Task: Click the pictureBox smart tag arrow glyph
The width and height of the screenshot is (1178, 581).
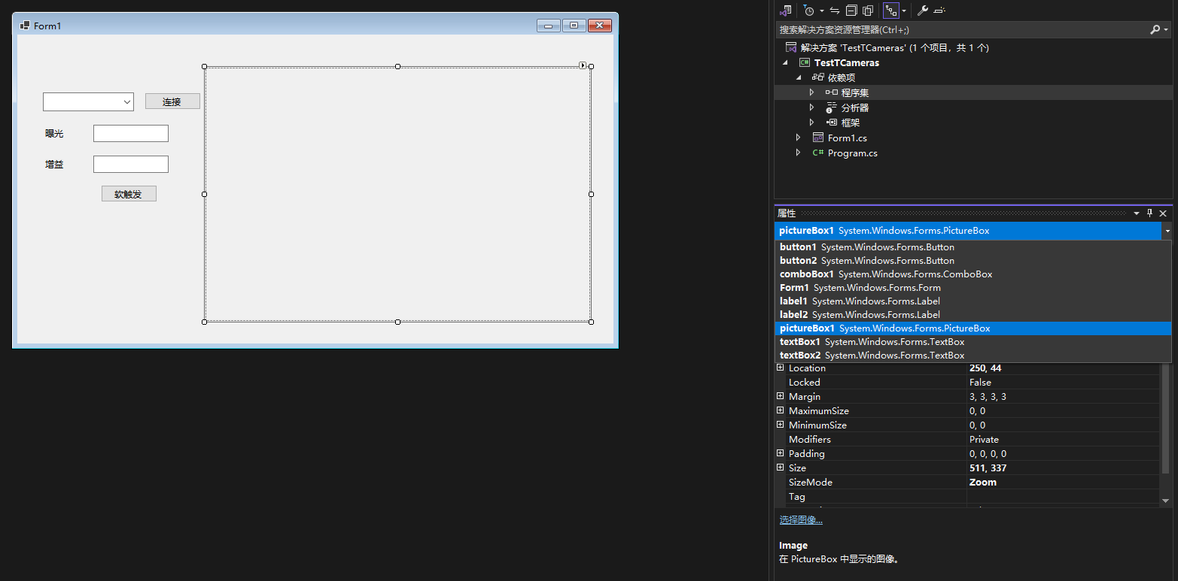Action: pyautogui.click(x=583, y=66)
